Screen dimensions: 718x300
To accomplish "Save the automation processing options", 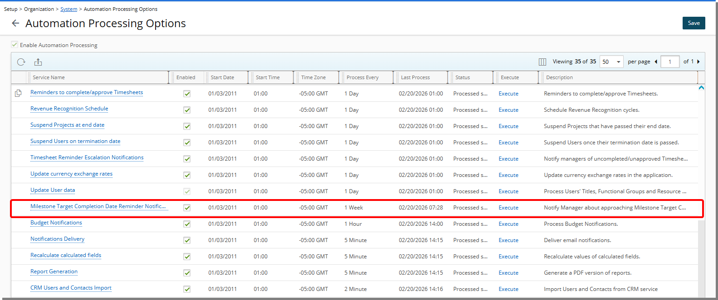I will (694, 23).
